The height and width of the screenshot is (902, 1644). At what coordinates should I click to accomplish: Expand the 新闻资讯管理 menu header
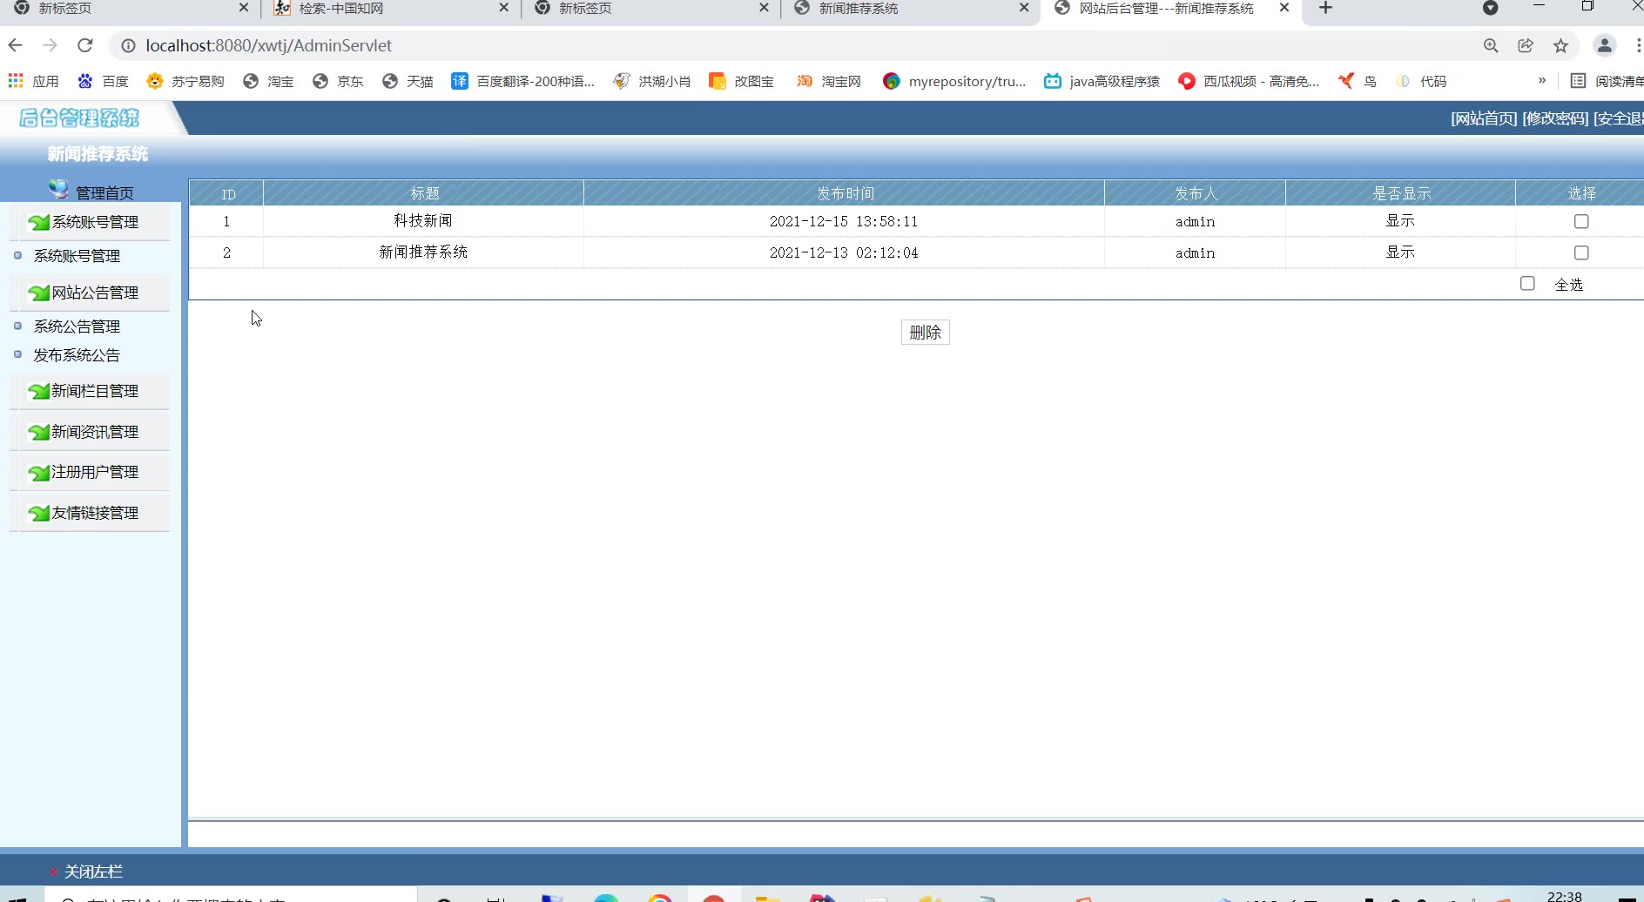click(x=91, y=432)
